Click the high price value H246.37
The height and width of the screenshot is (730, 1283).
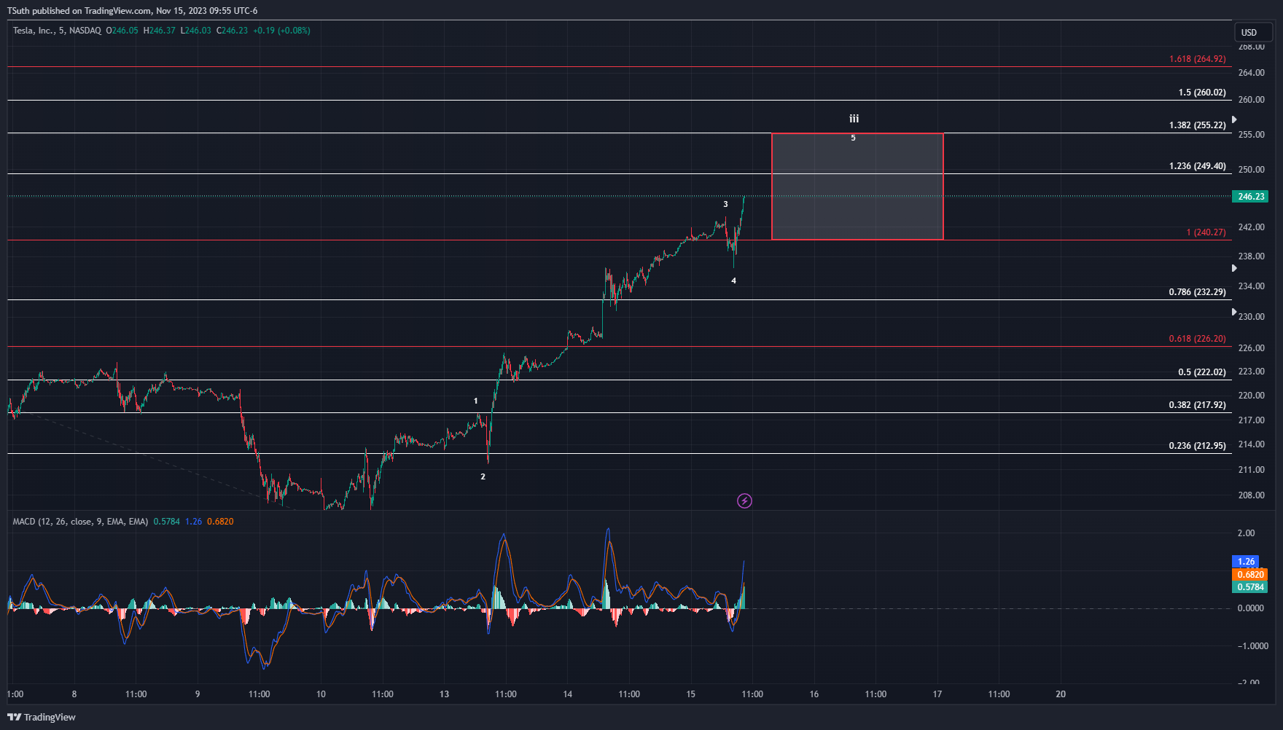(160, 31)
